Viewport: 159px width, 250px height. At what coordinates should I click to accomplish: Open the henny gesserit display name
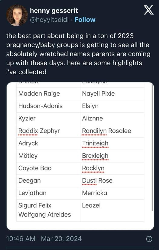coord(54,11)
